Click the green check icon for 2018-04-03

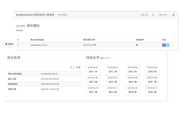coord(116,71)
